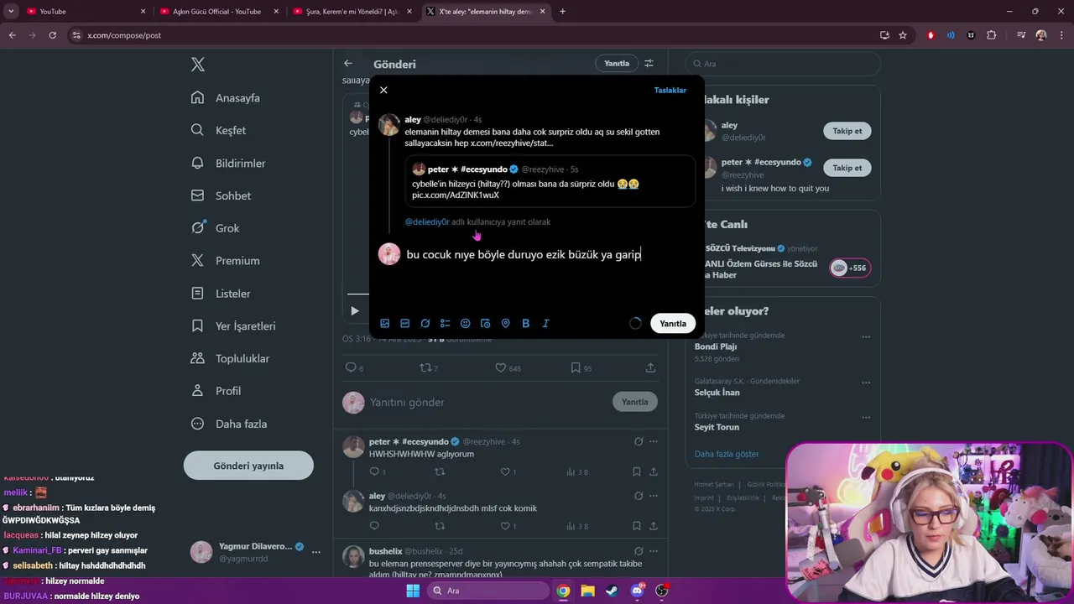Open Sohbet messages

click(222, 195)
